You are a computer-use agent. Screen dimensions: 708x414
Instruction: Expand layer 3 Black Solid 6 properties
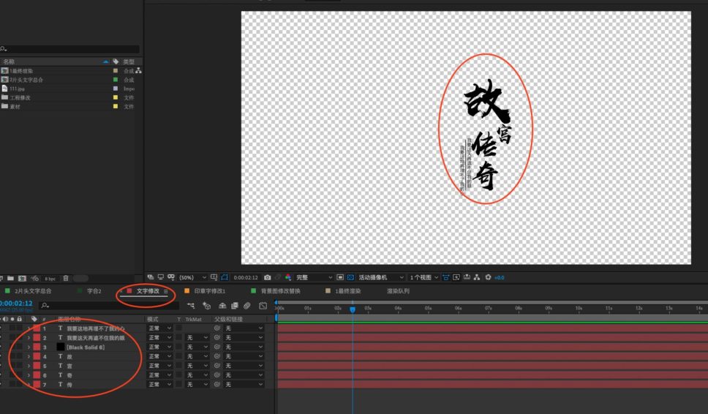click(29, 347)
